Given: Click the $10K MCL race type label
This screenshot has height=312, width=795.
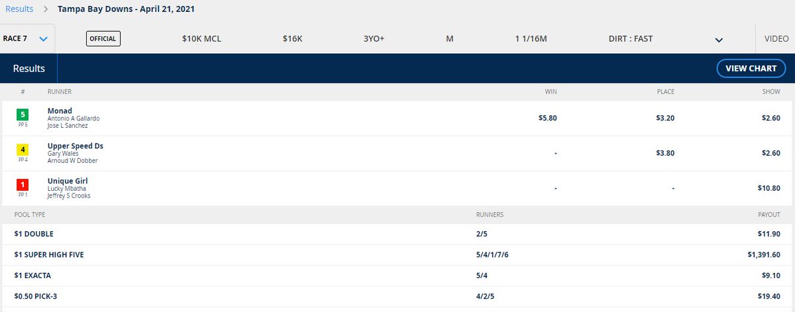Looking at the screenshot, I should click(x=201, y=38).
